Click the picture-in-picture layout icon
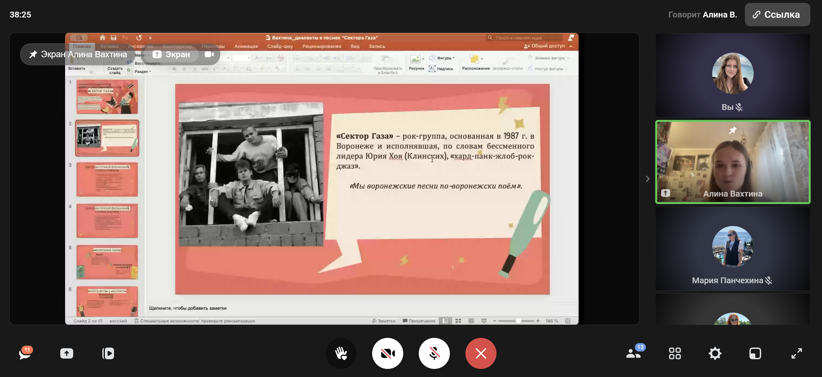The image size is (822, 377). 755,353
